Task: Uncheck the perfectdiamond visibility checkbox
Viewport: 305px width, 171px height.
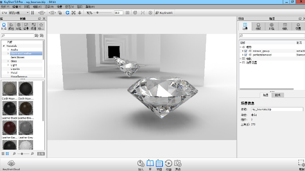Action: pyautogui.click(x=246, y=55)
